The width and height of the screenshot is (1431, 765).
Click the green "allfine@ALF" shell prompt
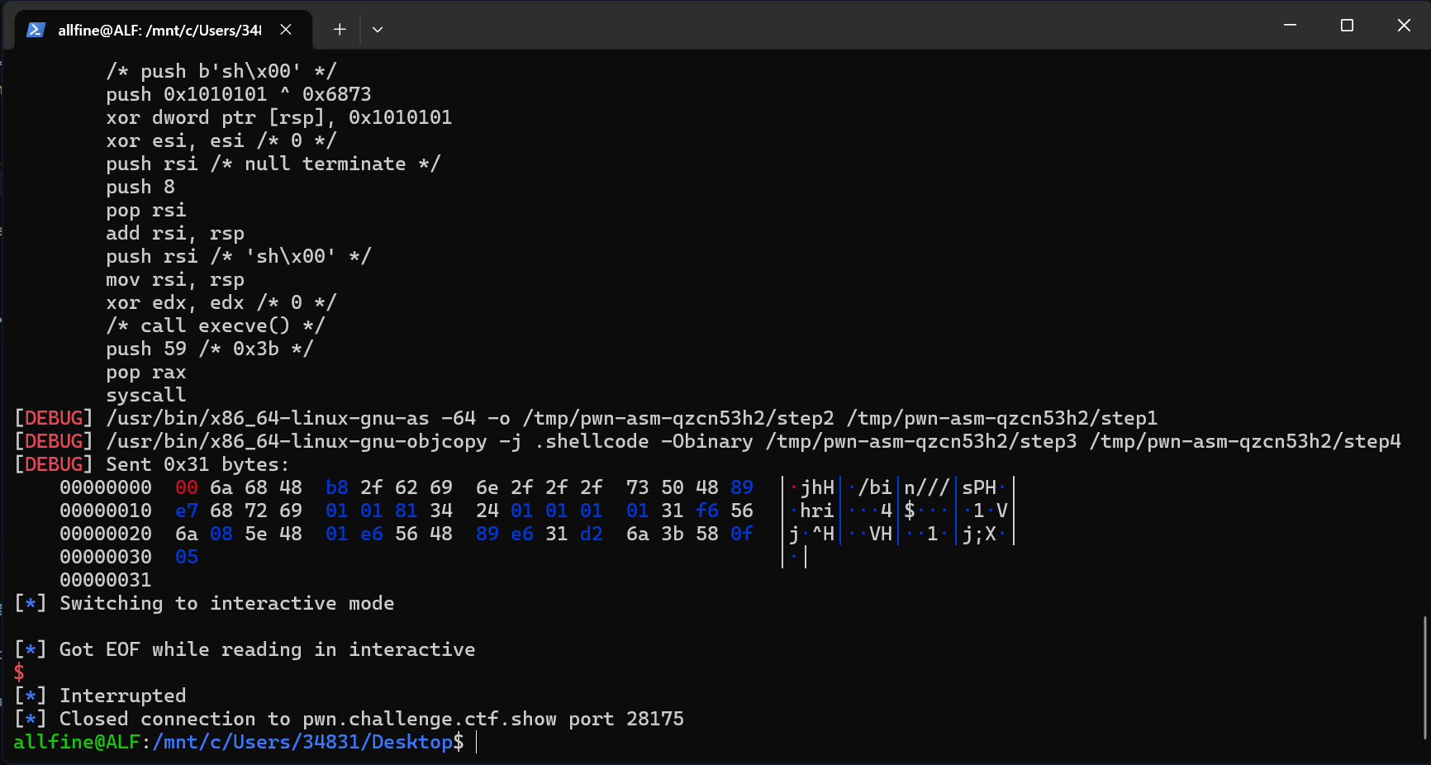(x=77, y=742)
